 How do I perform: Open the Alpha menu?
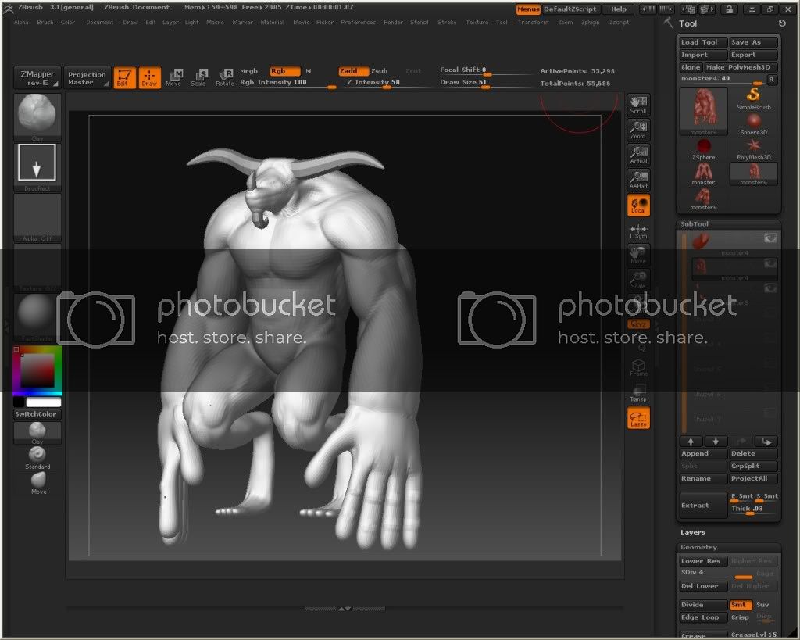click(21, 23)
